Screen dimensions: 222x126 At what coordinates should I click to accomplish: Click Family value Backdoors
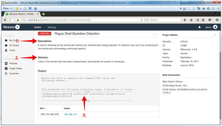186,57
